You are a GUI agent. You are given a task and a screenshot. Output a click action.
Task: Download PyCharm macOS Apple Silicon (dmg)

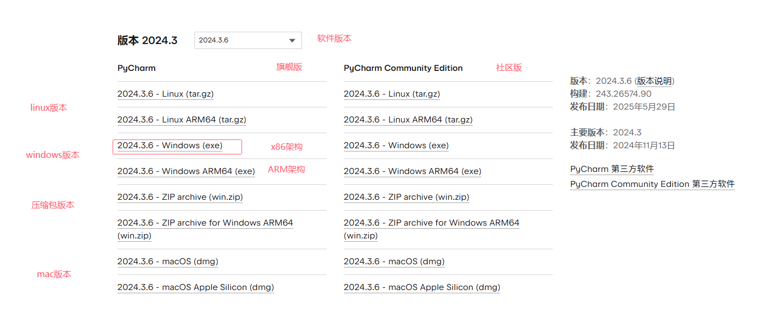coord(196,287)
